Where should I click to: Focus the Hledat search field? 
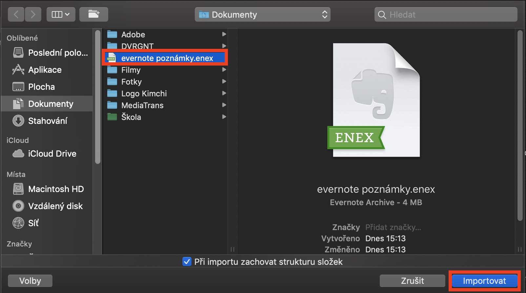(x=446, y=14)
